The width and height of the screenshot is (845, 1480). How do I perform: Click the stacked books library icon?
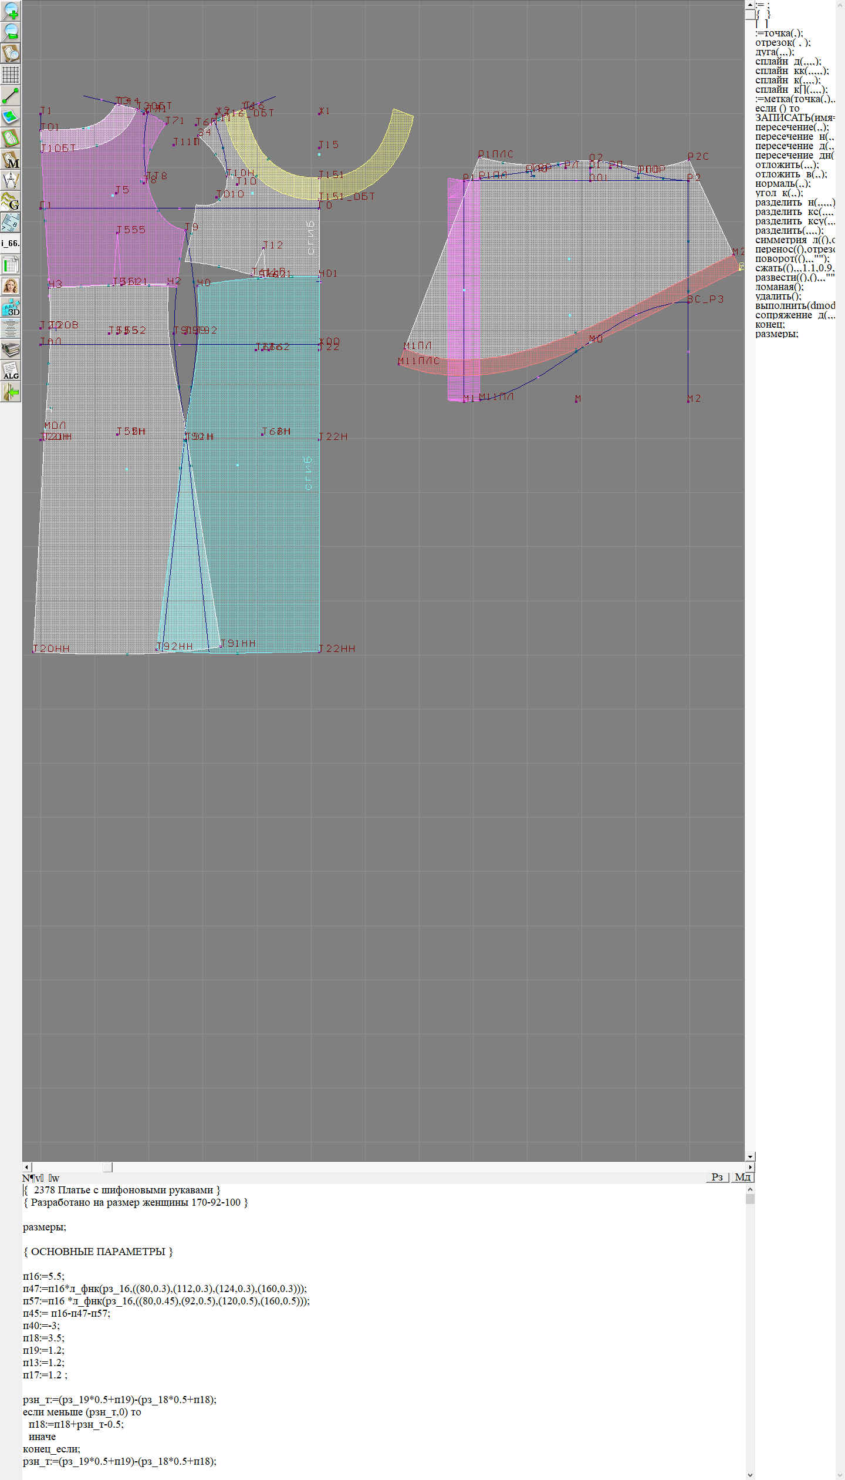pyautogui.click(x=11, y=349)
